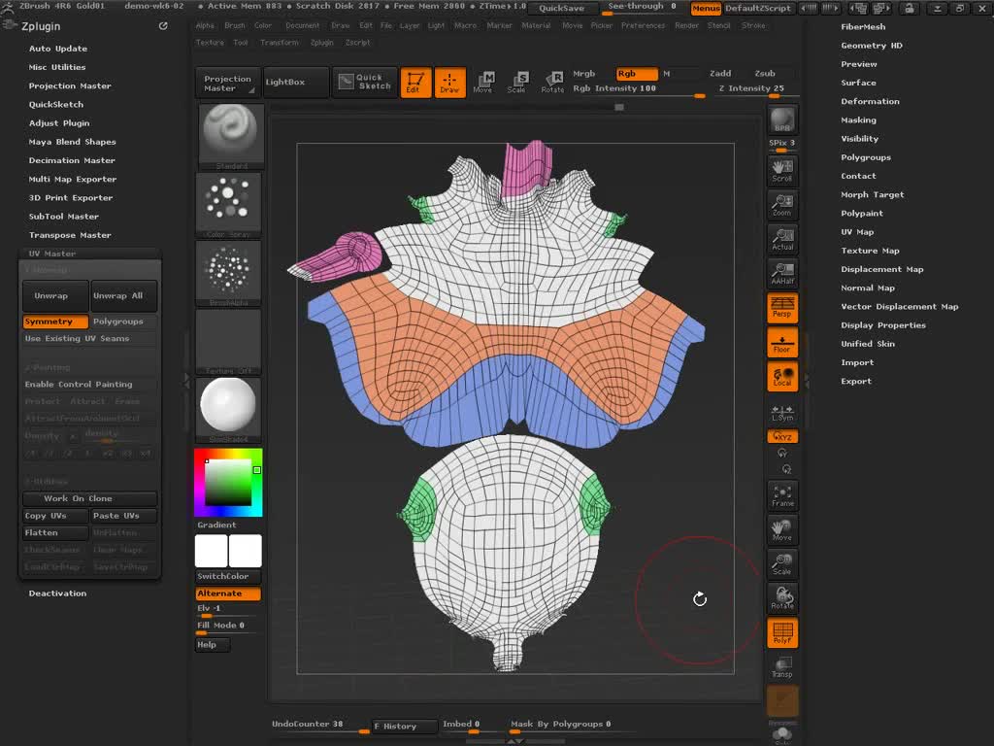Screen dimensions: 994x746
Task: Click the QuickSave button
Action: tap(562, 8)
